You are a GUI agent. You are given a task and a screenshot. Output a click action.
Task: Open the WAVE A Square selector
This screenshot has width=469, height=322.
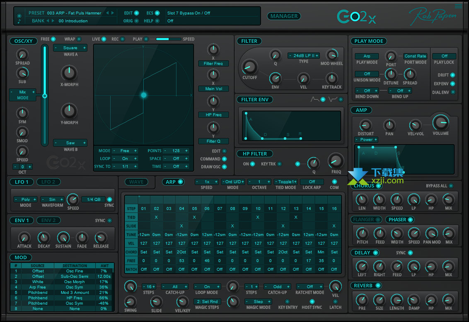70,48
